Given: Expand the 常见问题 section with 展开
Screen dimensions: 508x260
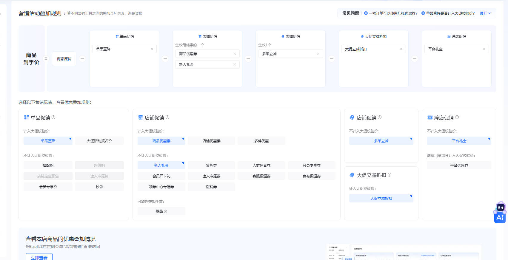Looking at the screenshot, I should coord(485,13).
